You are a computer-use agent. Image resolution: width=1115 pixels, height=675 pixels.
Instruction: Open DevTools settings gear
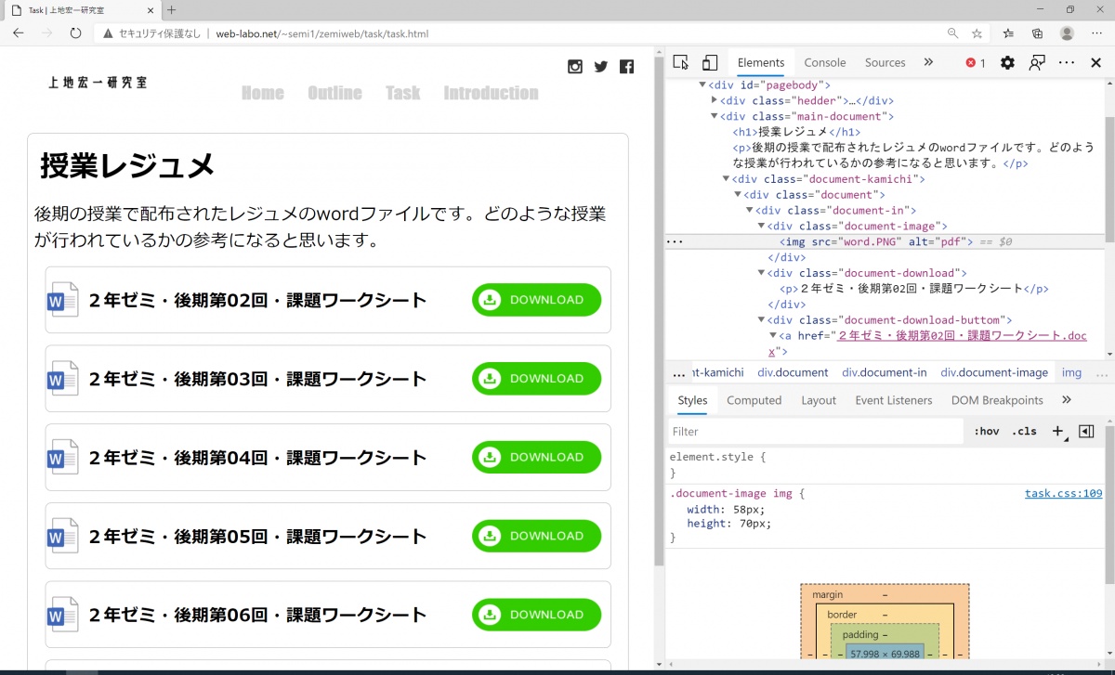point(1007,63)
